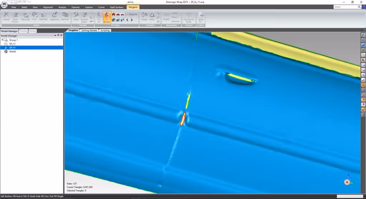Click the Remove Spikes tool
This screenshot has height=199, width=366.
pos(84,17)
